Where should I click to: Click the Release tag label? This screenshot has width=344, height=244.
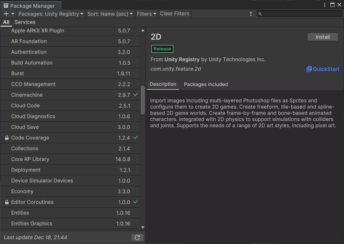pyautogui.click(x=162, y=49)
